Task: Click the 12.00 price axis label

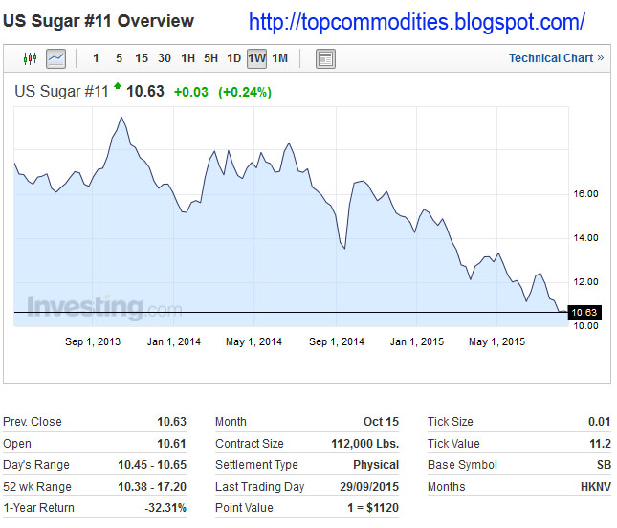Action: point(586,282)
